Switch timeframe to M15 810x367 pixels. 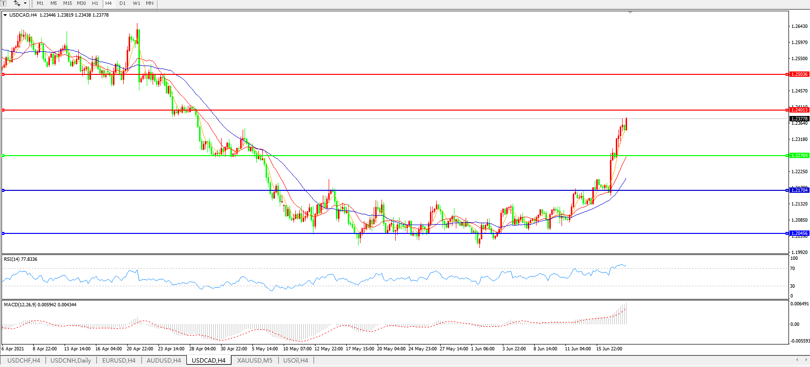tap(67, 3)
